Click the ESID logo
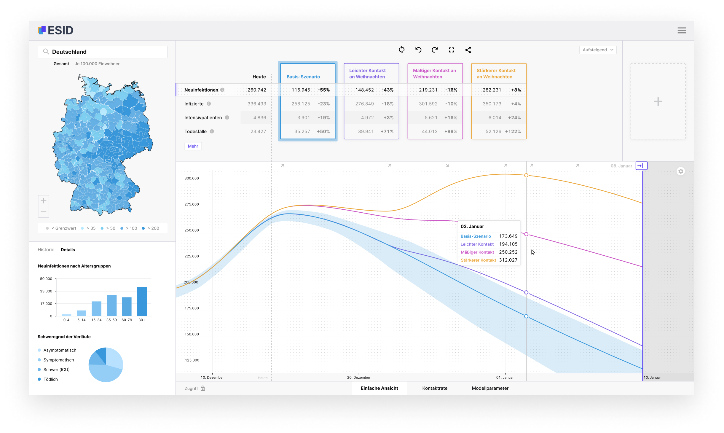 (55, 30)
